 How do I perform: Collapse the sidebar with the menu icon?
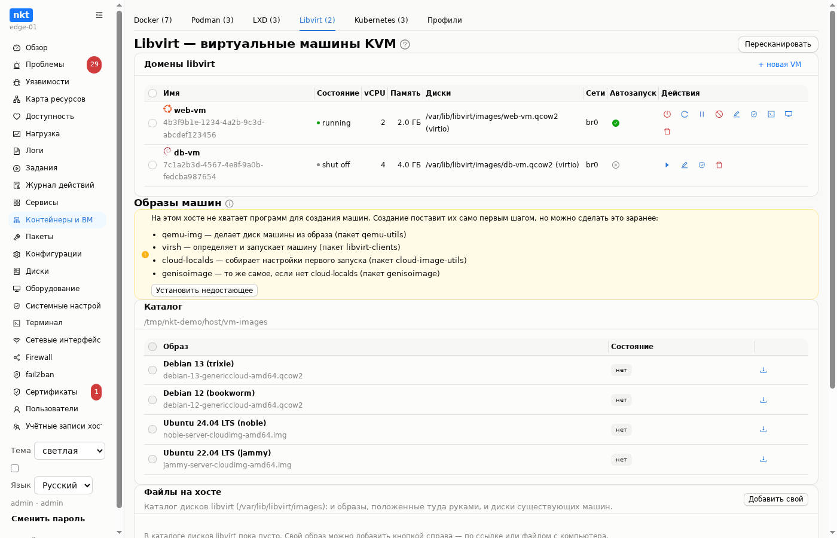pyautogui.click(x=99, y=15)
